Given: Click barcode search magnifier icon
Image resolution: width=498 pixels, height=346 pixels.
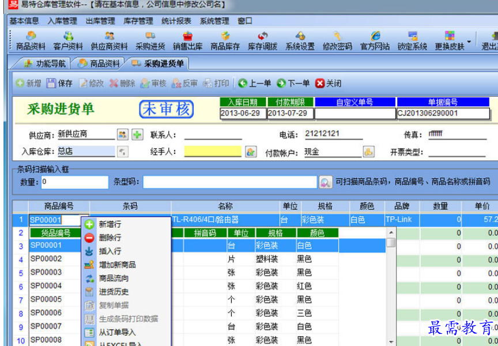Looking at the screenshot, I should coord(326,182).
